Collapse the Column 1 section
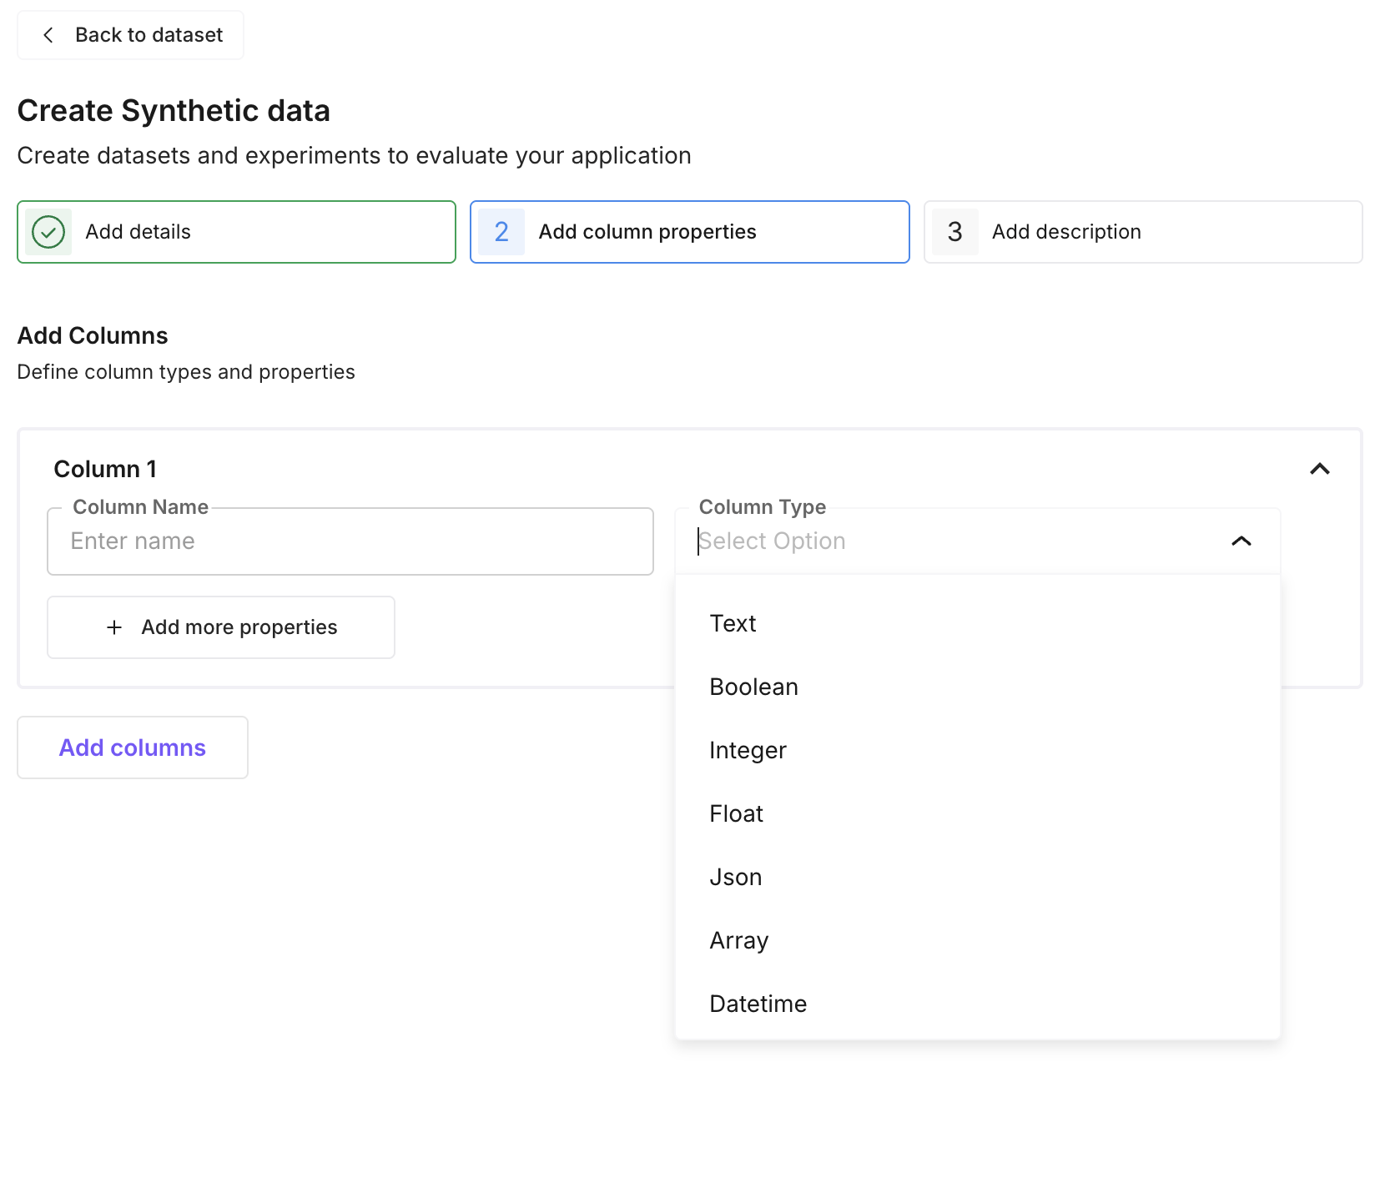This screenshot has width=1375, height=1203. click(x=1319, y=469)
